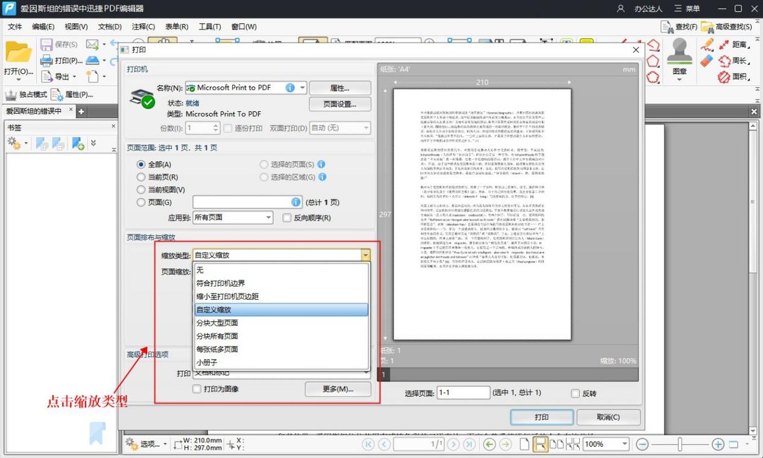Click the add bookmark icon in 书签 panel
Screen dimensions: 763x458
tap(78, 144)
